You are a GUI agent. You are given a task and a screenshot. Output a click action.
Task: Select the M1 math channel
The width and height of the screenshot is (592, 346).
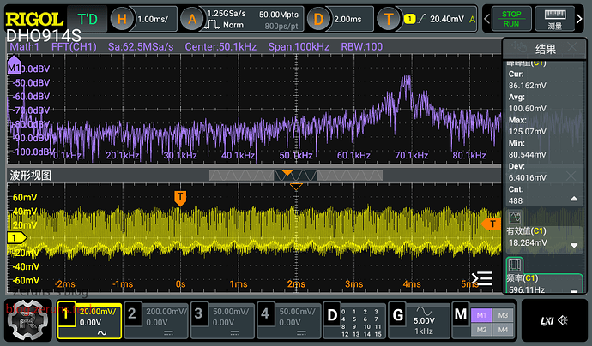481,315
